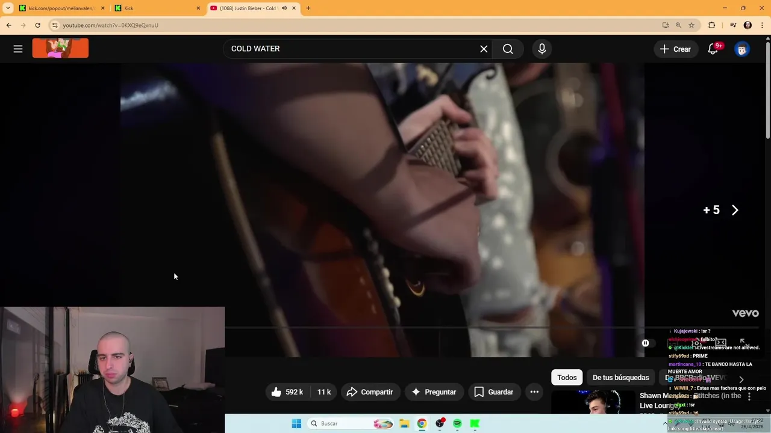The height and width of the screenshot is (433, 771).
Task: Open Chrome from the taskbar
Action: pos(422,423)
